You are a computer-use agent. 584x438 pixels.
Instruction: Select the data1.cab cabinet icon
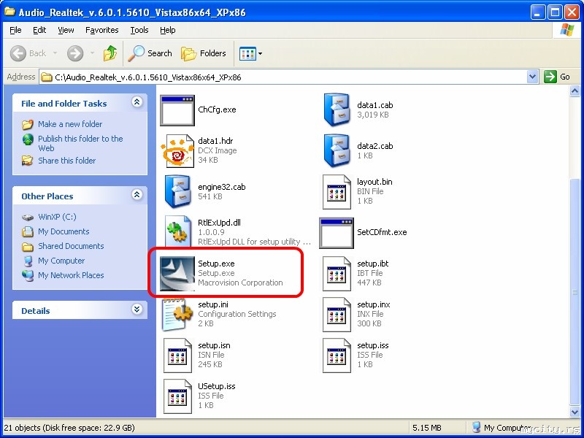[x=337, y=110]
